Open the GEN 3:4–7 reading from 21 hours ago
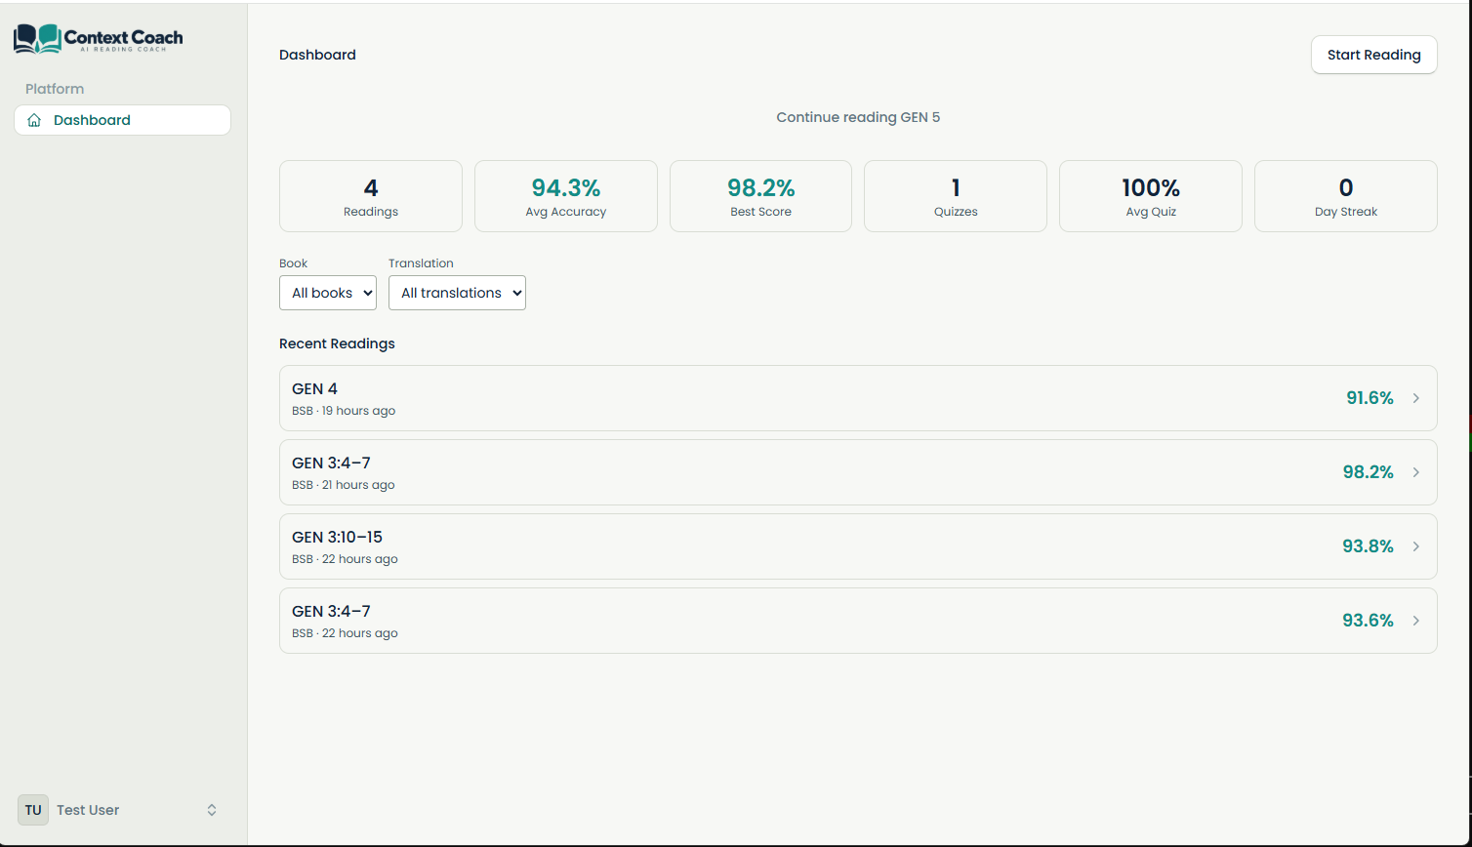 pyautogui.click(x=858, y=472)
